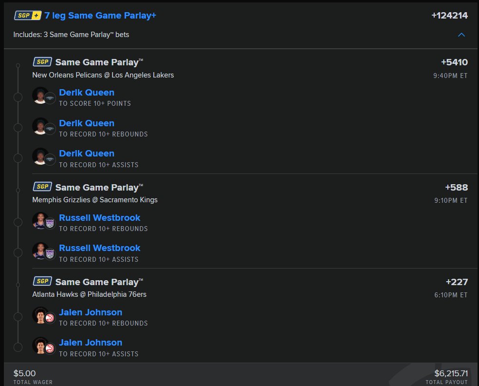Viewport: 479px width, 386px height.
Task: Click 'TO SCORE 10+ POINTS' text
Action: coord(95,103)
